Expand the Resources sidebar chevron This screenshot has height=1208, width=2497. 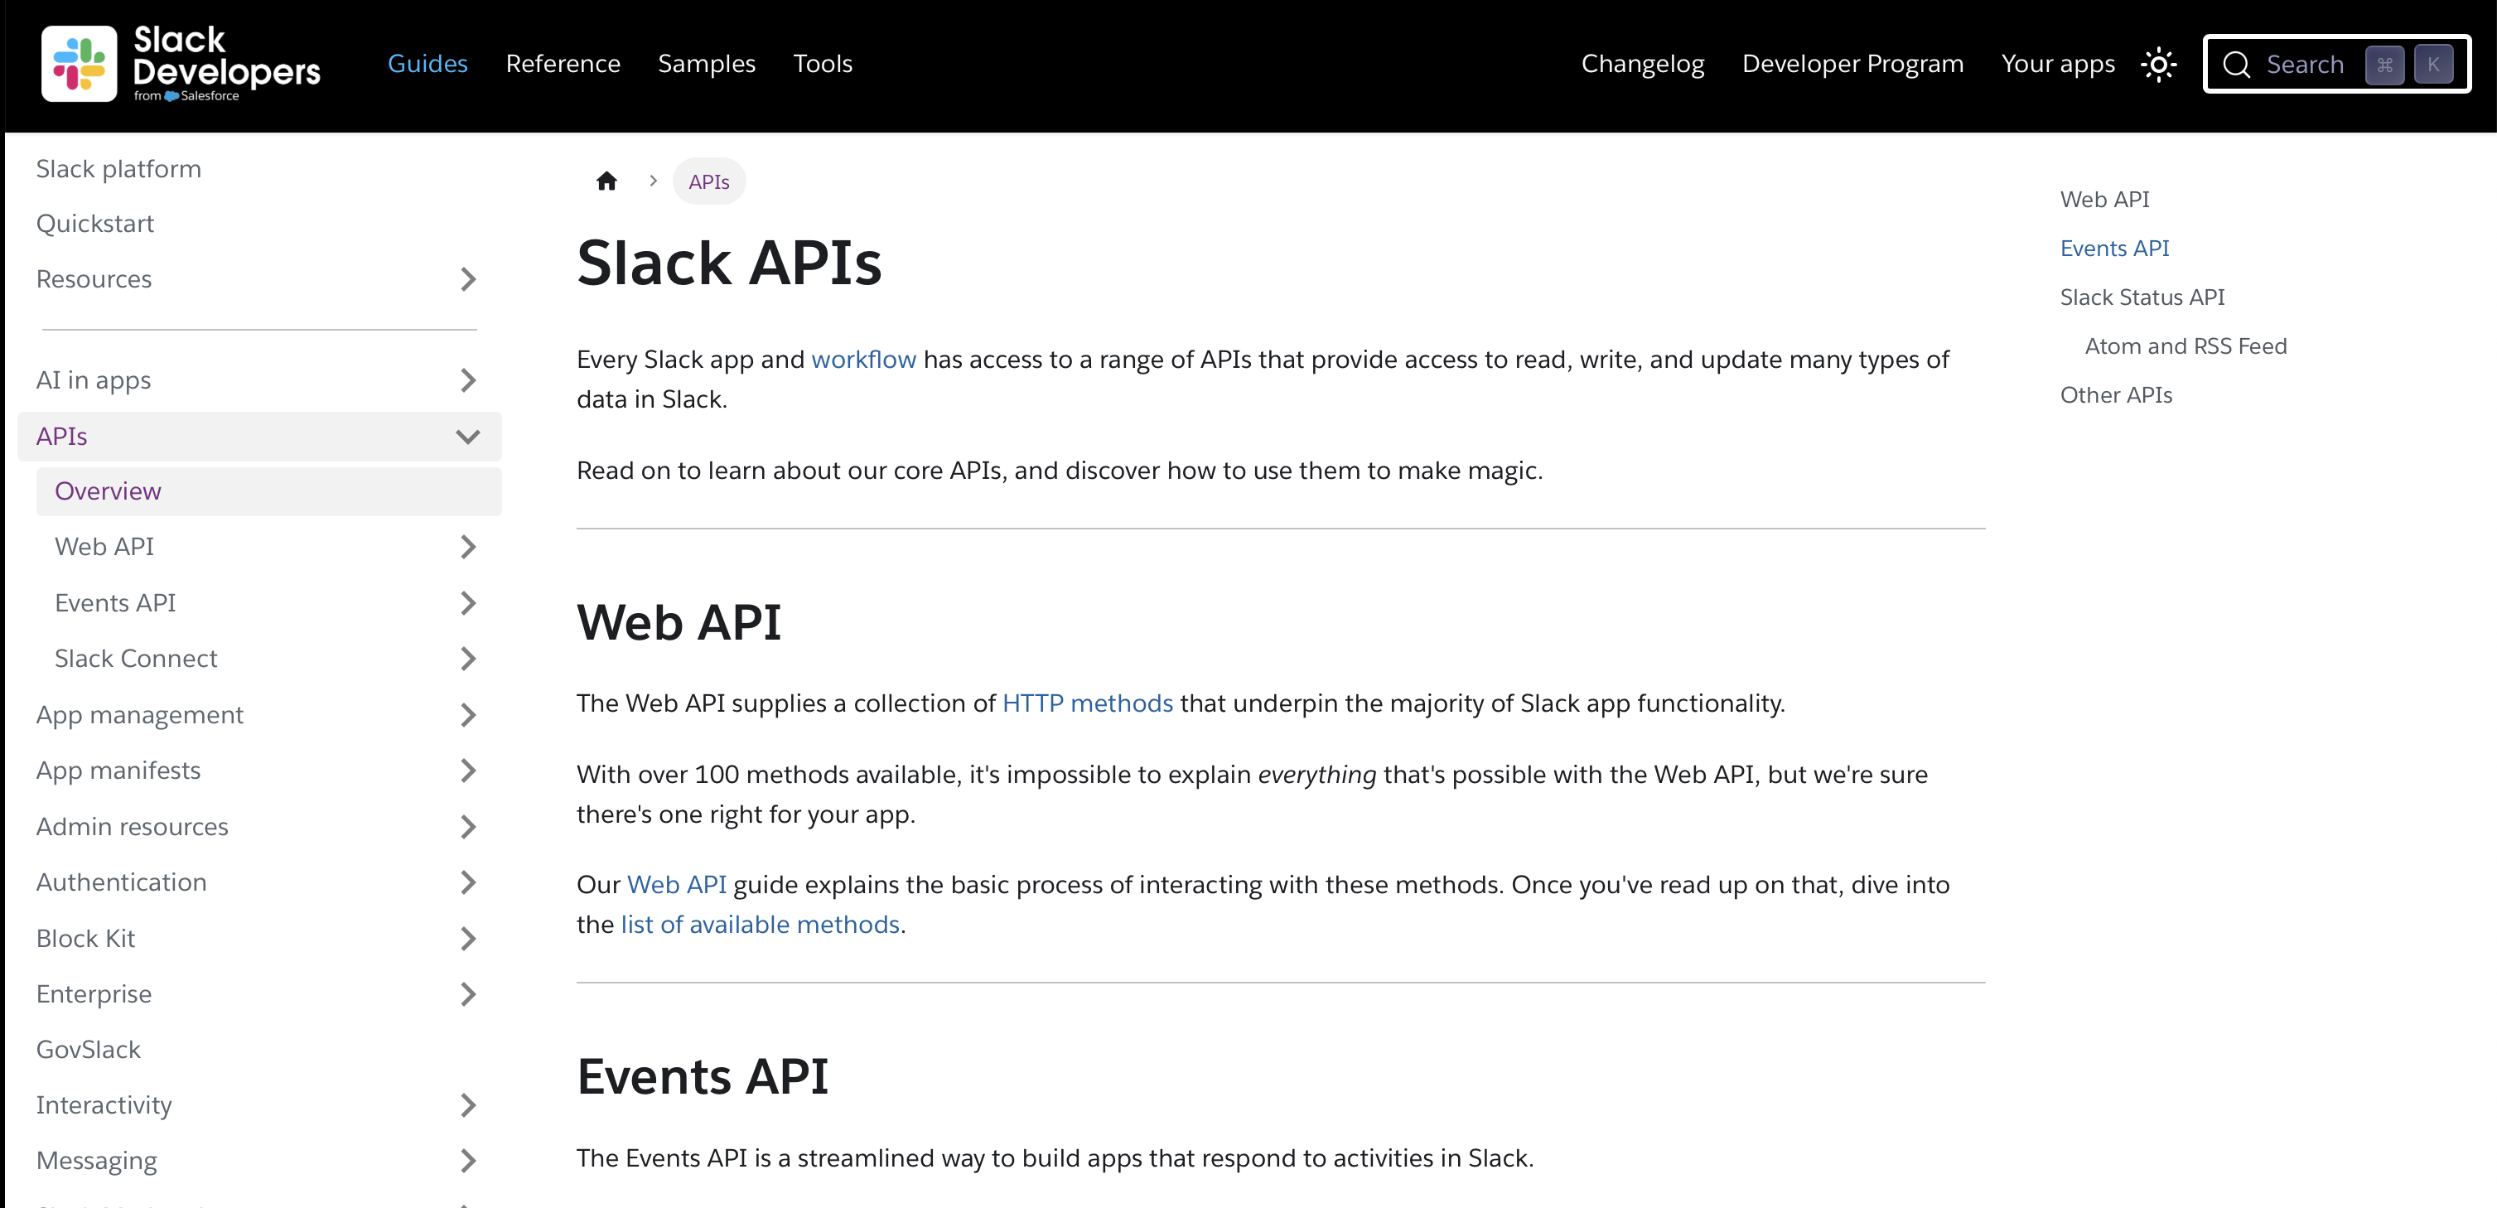468,279
